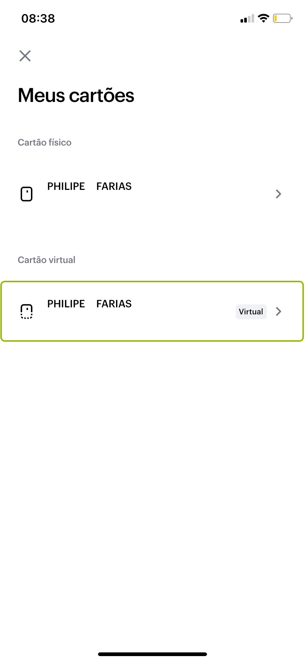Tap the cellular signal bars icon
This screenshot has height=662, width=305.
pos(247,18)
